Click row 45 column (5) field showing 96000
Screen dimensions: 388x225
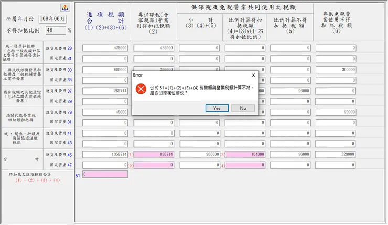tap(290, 154)
